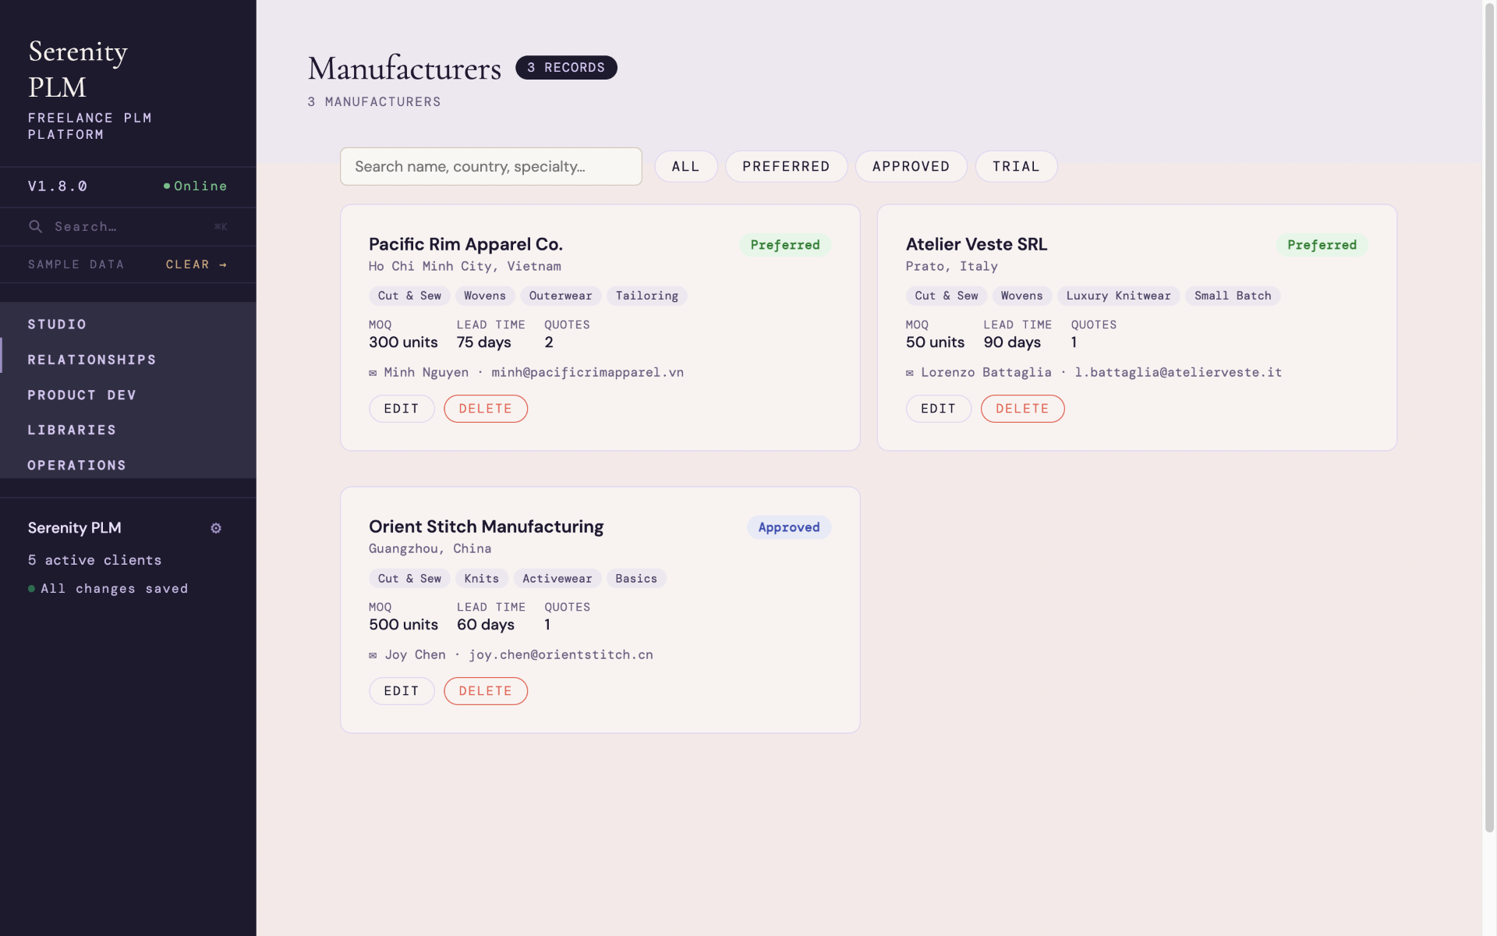Clear the sample data

[196, 264]
